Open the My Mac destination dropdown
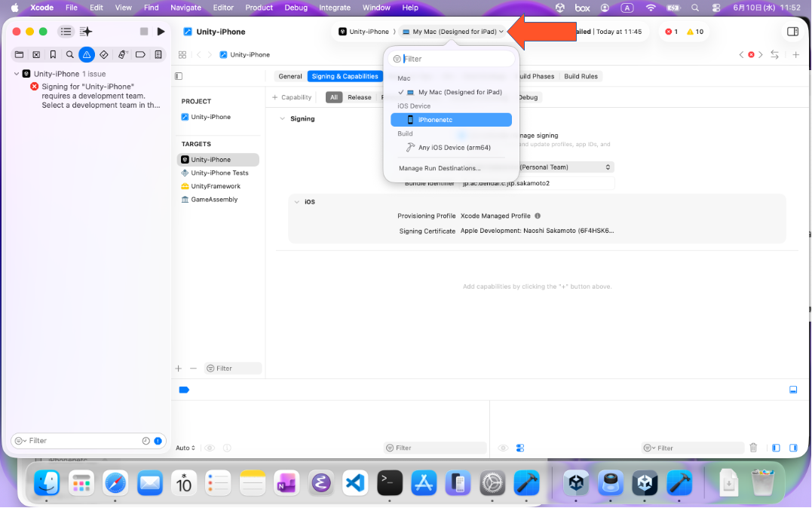Image resolution: width=812 pixels, height=508 pixels. [453, 32]
